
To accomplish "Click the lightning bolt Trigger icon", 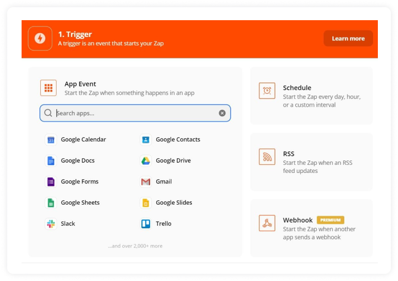I will (x=40, y=38).
